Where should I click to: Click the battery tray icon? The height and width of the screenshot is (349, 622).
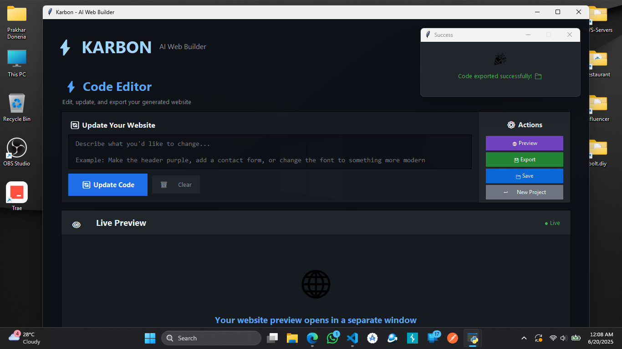click(576, 338)
